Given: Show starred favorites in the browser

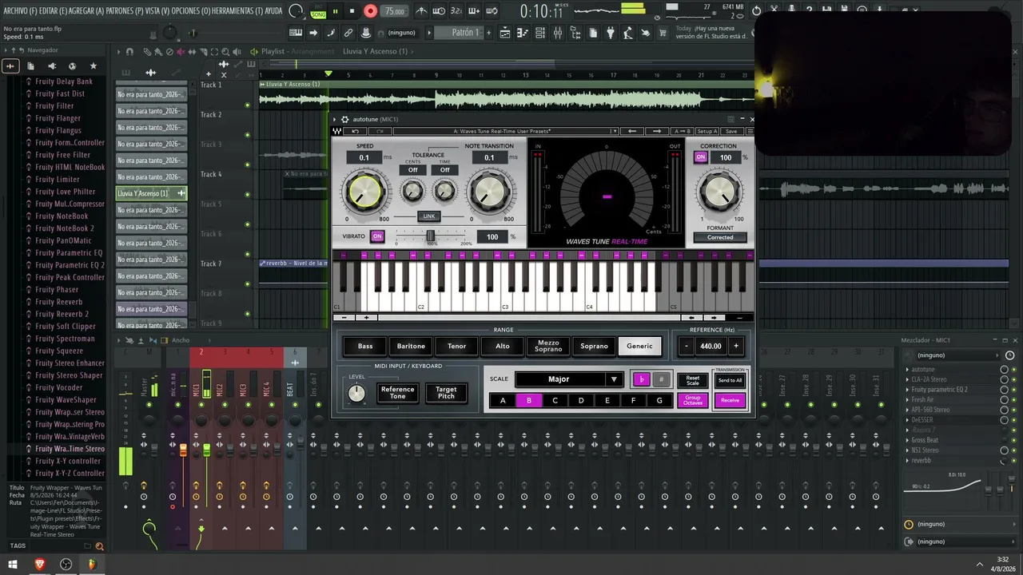Looking at the screenshot, I should pos(93,65).
